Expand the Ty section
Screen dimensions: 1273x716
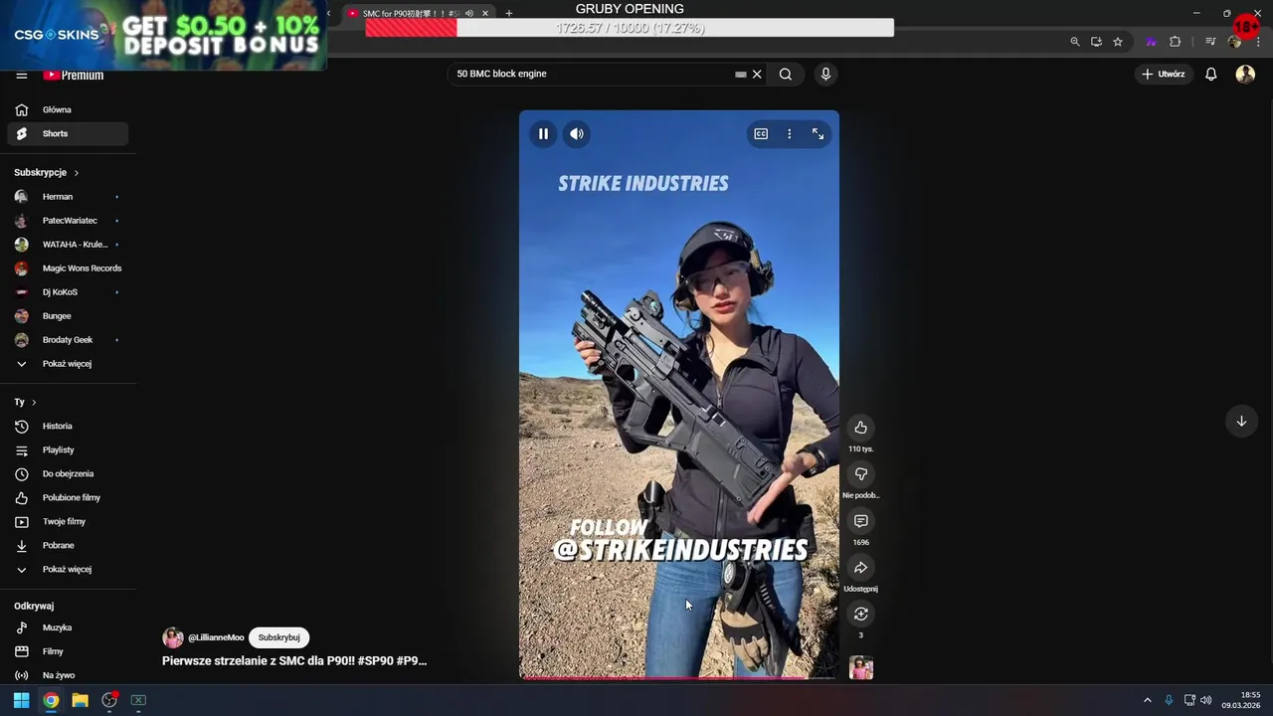25,402
